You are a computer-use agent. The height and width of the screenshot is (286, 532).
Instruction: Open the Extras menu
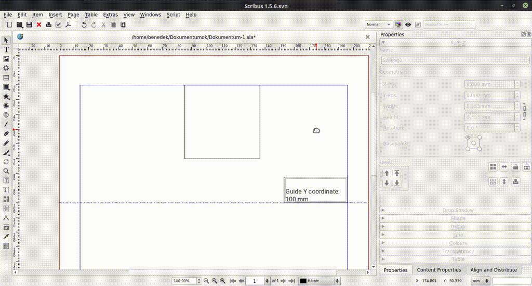point(110,15)
